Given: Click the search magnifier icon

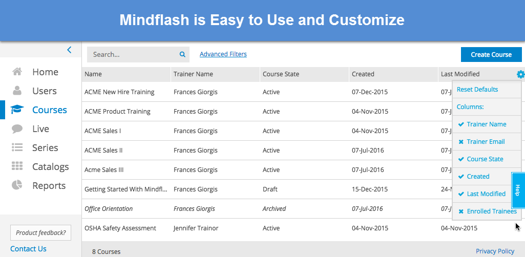Looking at the screenshot, I should [x=182, y=55].
